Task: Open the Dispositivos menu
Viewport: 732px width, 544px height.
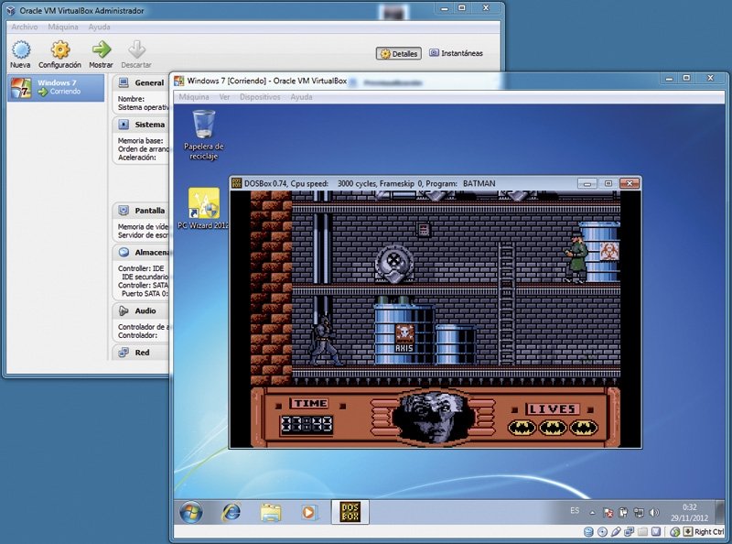Action: click(260, 97)
